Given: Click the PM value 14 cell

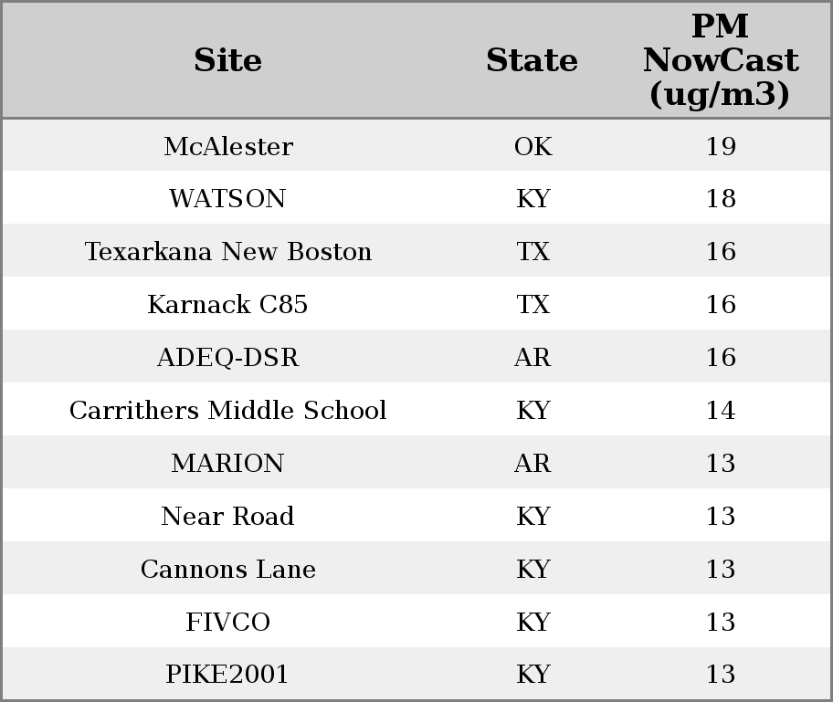Looking at the screenshot, I should [721, 410].
